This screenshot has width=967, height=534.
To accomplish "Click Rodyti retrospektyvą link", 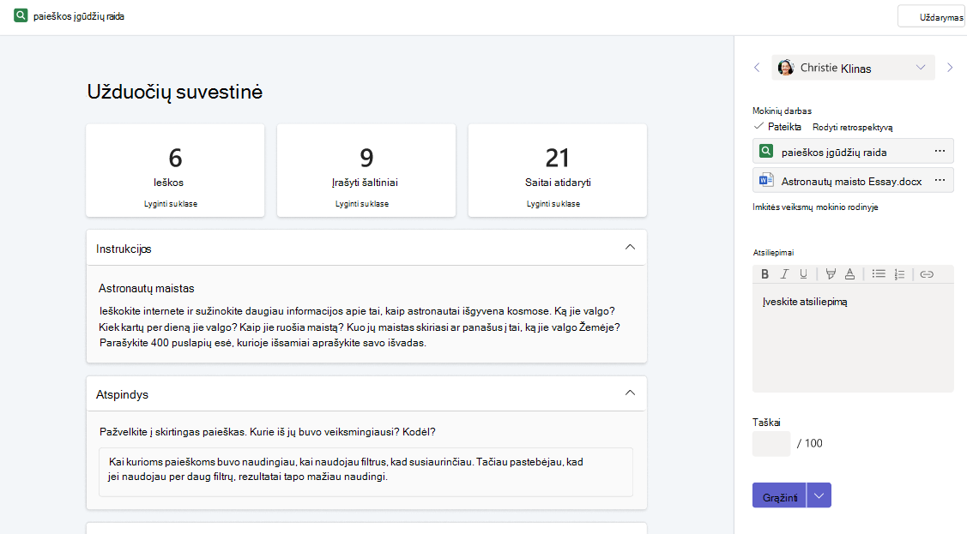I will click(x=852, y=128).
